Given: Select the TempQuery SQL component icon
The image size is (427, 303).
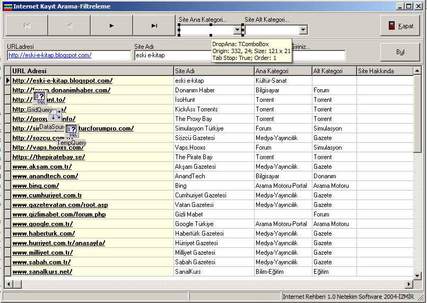Looking at the screenshot, I should pyautogui.click(x=72, y=131).
